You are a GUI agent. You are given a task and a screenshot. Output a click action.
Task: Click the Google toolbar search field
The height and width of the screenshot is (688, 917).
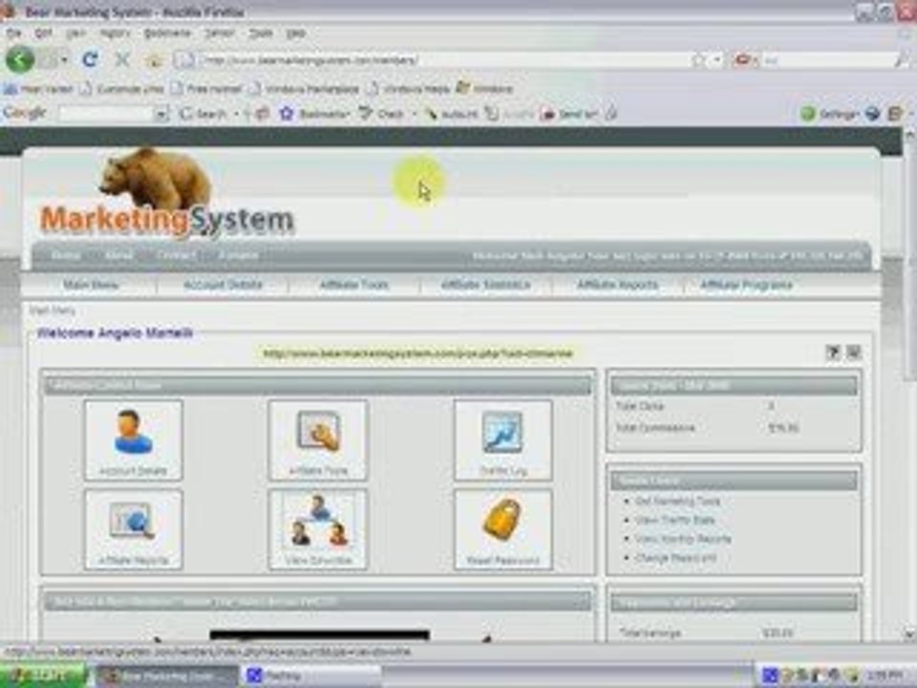[x=106, y=114]
